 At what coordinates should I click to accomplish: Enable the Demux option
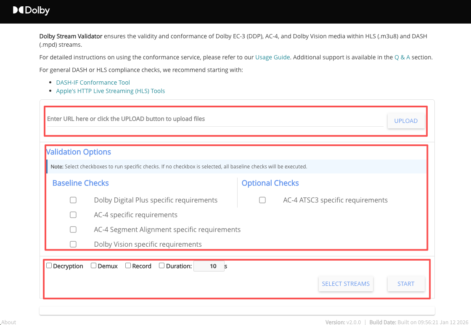(94, 266)
